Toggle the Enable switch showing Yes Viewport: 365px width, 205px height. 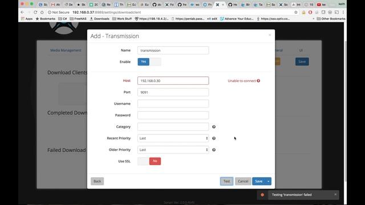click(x=149, y=62)
